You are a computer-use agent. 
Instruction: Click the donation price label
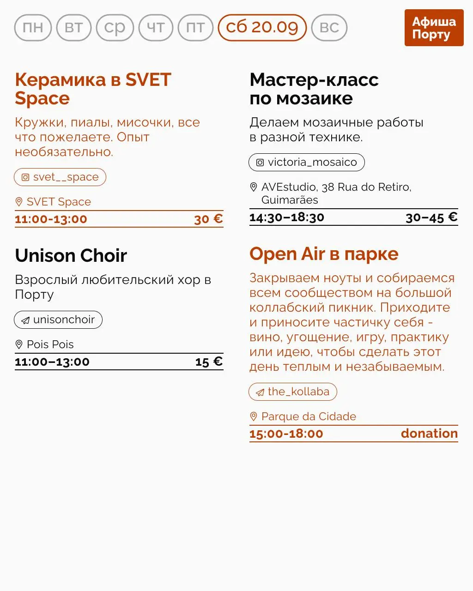[x=429, y=433]
